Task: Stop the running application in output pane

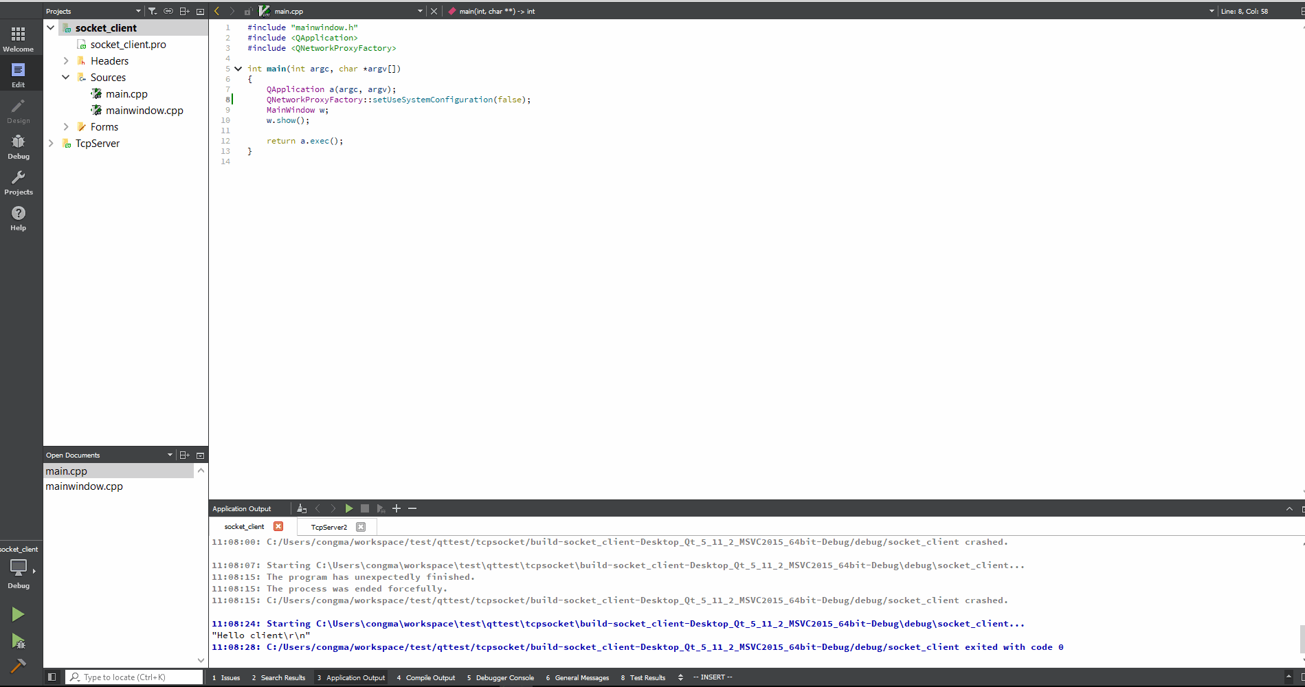Action: pos(365,508)
